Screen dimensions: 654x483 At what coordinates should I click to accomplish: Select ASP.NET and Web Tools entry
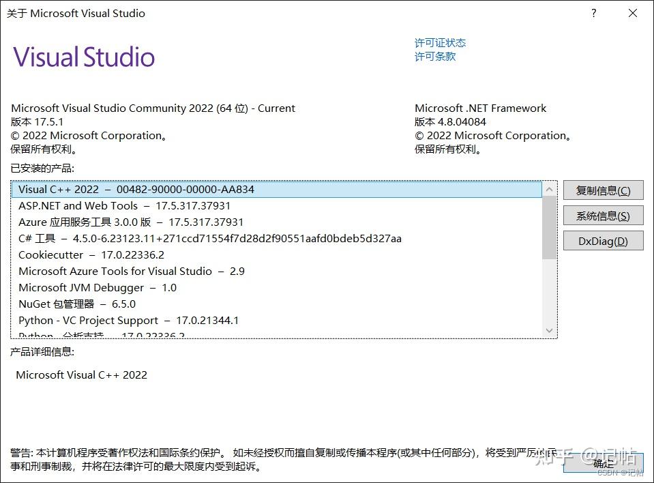124,205
